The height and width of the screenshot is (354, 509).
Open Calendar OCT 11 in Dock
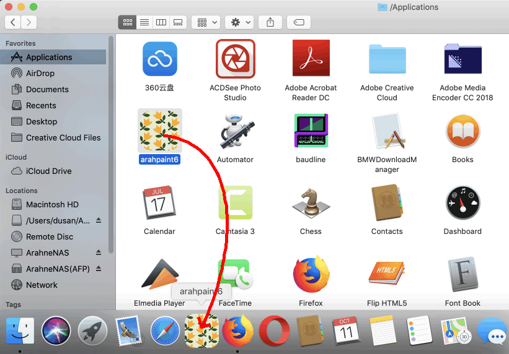(347, 331)
